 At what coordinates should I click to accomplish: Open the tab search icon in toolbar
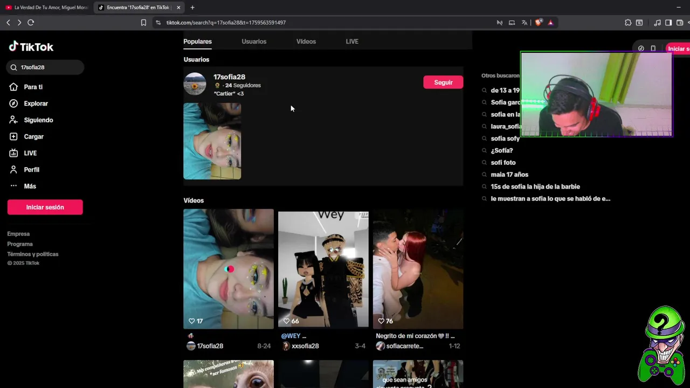click(639, 23)
